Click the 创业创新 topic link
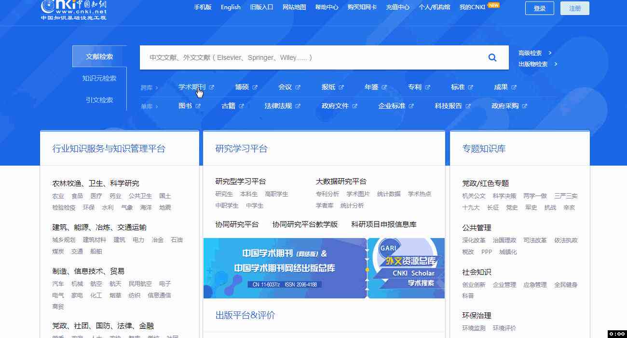The height and width of the screenshot is (338, 627). tap(474, 285)
